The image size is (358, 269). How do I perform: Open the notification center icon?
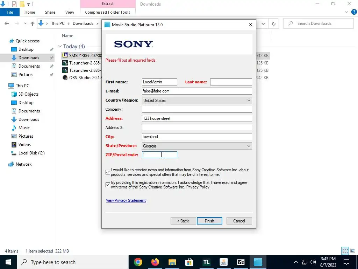point(346,262)
